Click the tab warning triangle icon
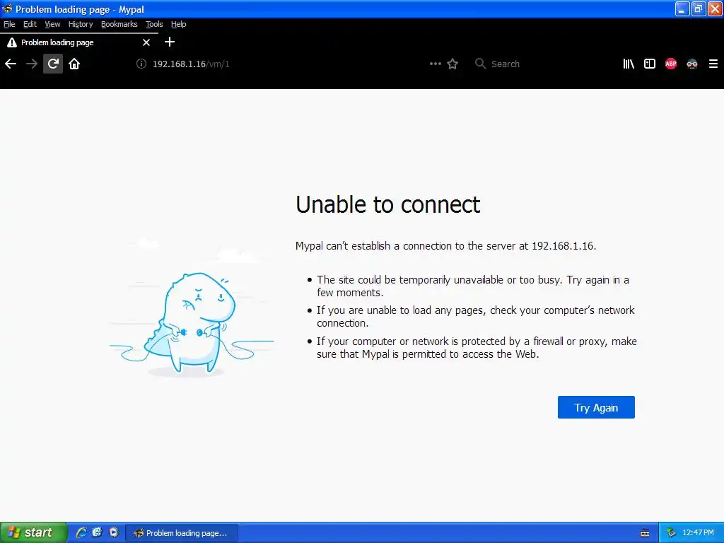This screenshot has width=724, height=543. point(12,42)
